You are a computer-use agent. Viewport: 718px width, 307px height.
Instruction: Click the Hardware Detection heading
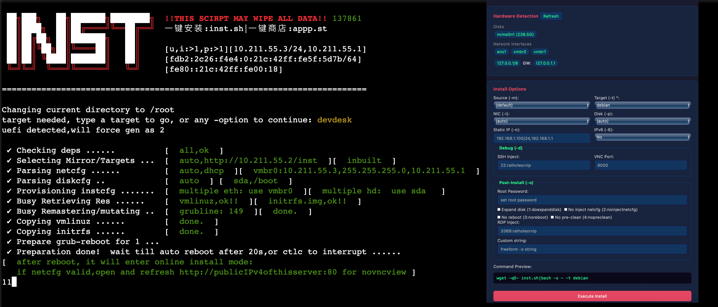tap(516, 16)
